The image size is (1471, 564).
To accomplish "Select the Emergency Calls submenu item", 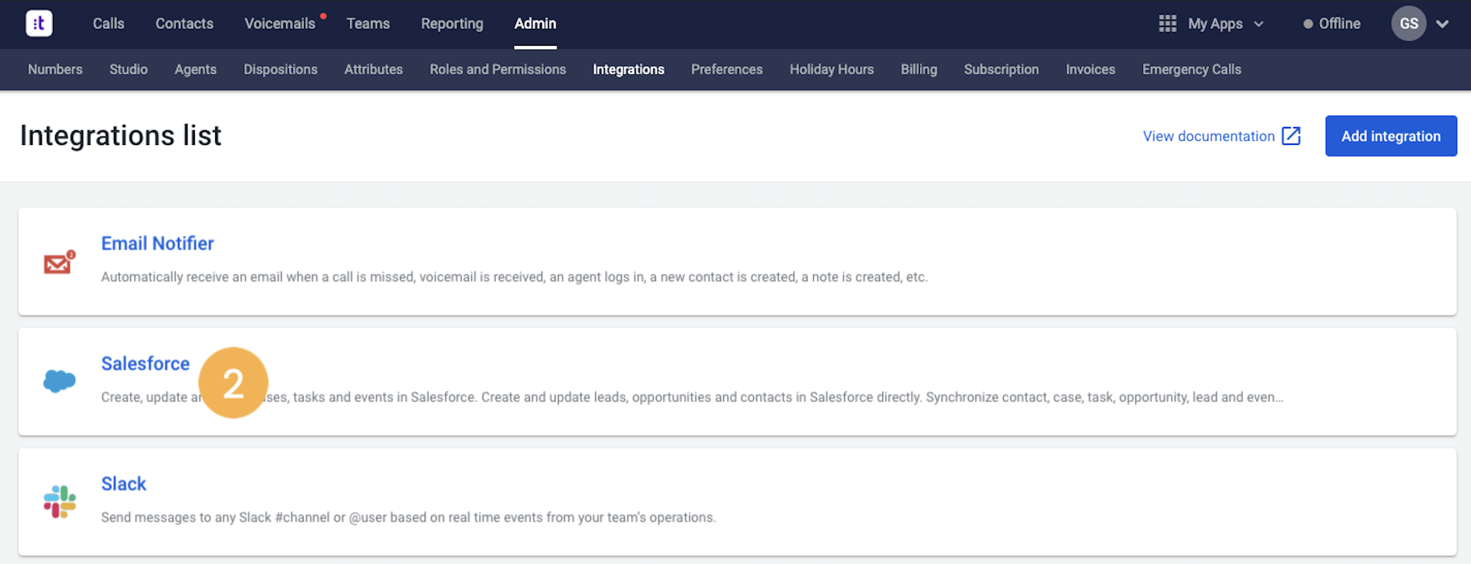I will tap(1191, 69).
